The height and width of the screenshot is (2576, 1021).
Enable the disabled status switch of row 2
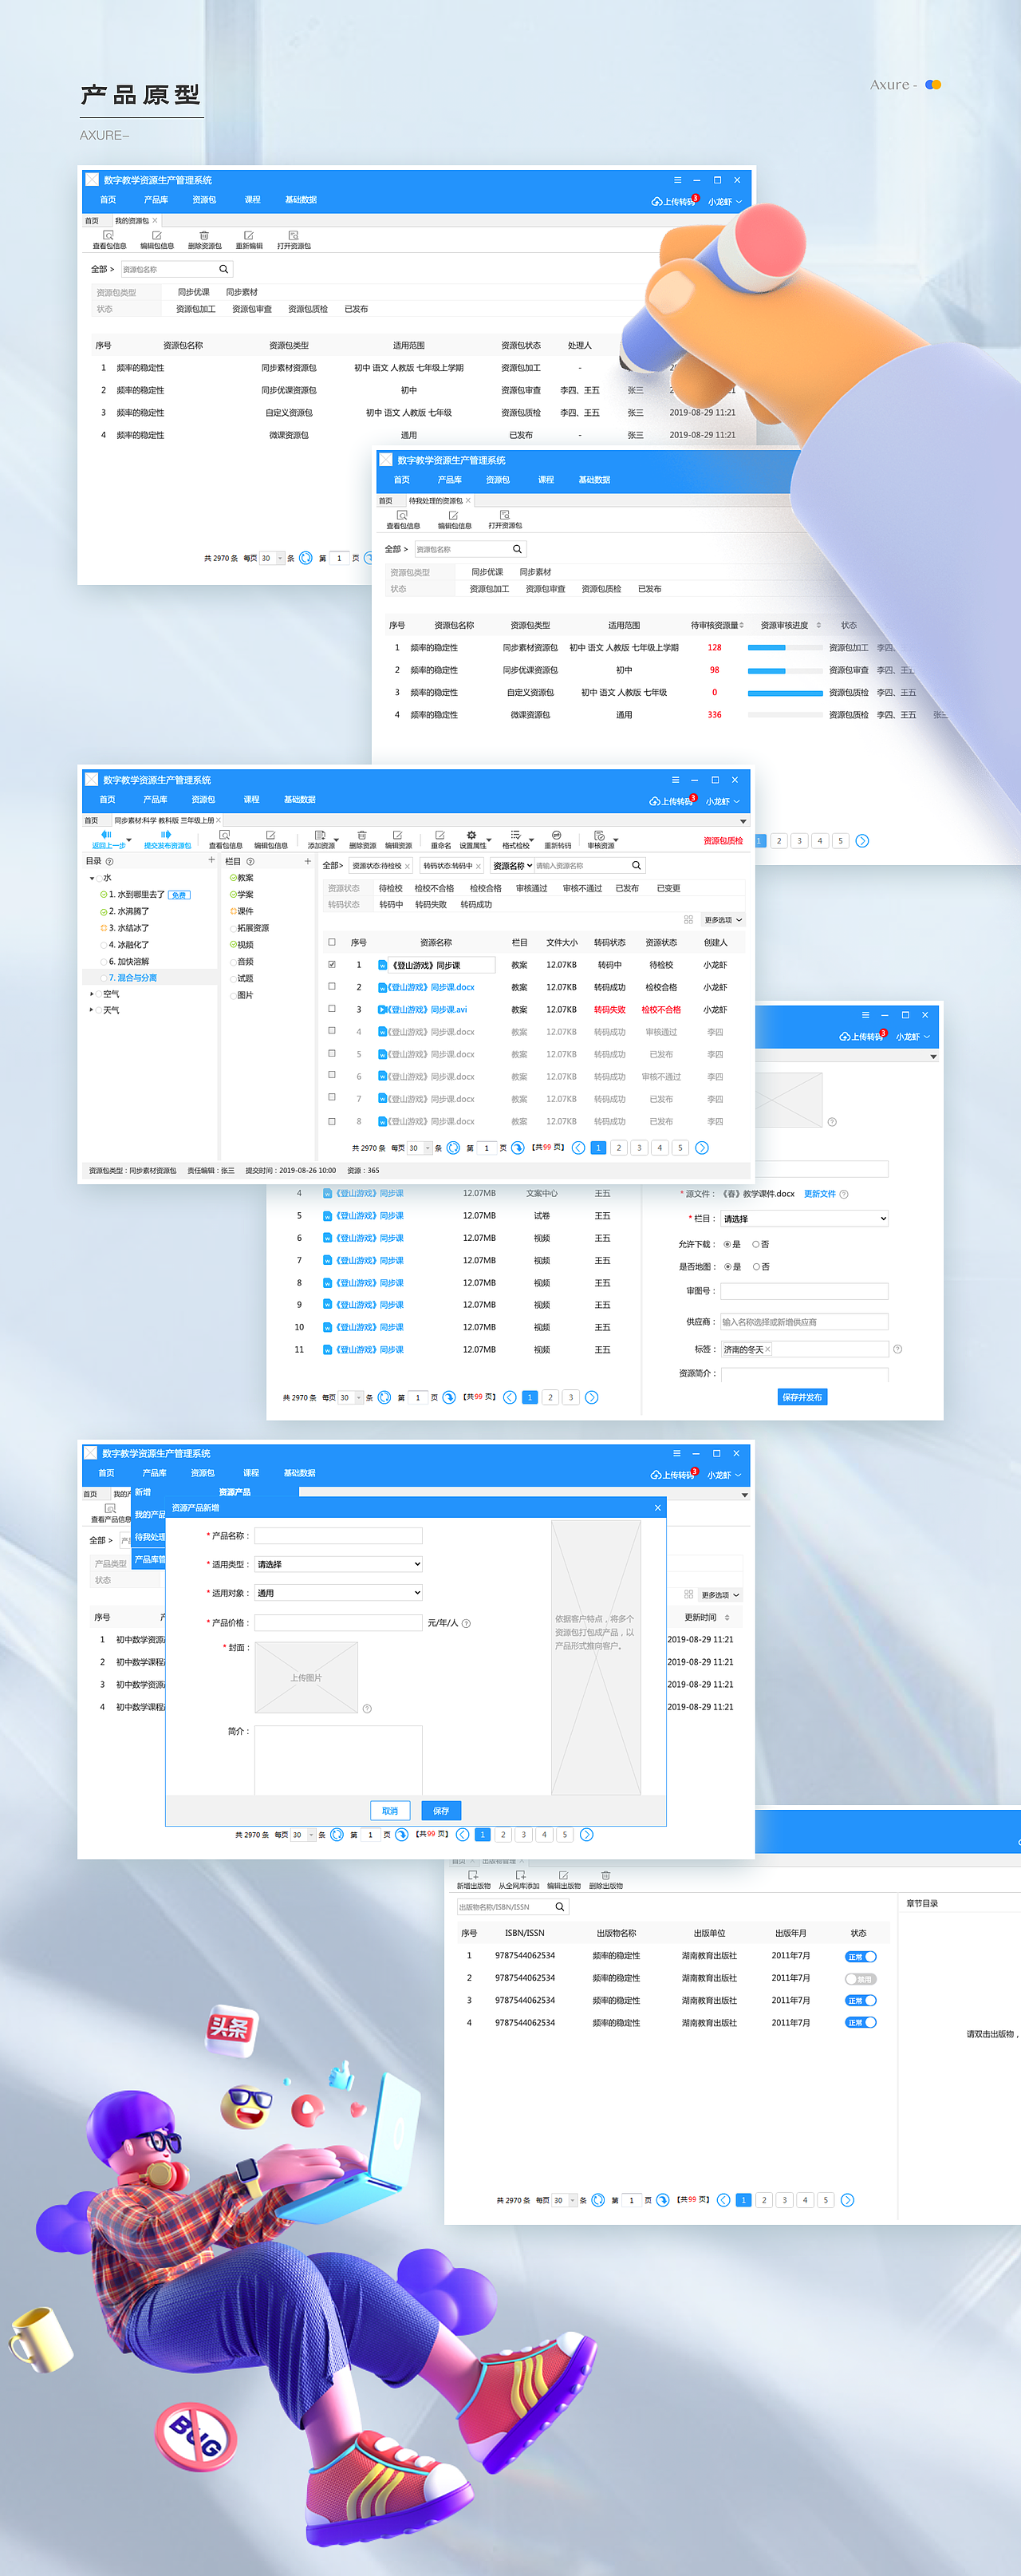point(861,1979)
